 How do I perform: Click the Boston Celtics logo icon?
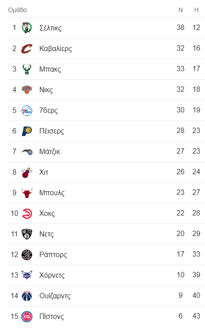(27, 28)
